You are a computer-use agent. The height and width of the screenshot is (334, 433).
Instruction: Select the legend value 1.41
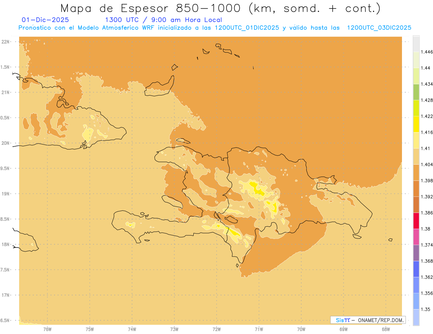pyautogui.click(x=425, y=148)
